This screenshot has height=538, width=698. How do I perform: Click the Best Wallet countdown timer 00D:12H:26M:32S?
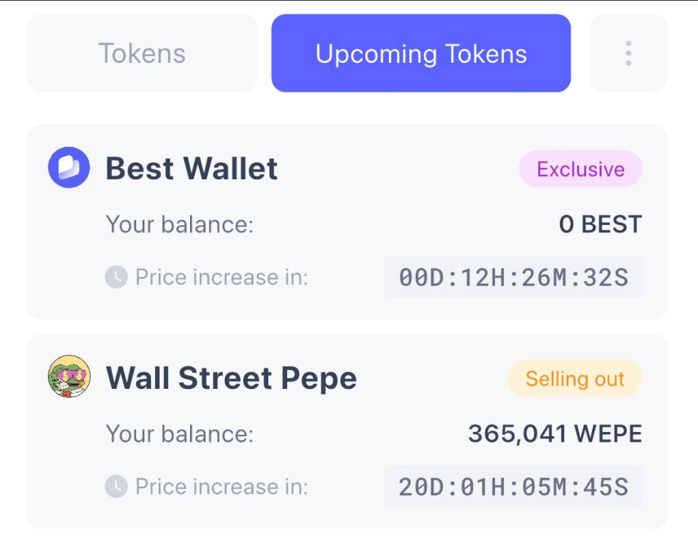513,277
